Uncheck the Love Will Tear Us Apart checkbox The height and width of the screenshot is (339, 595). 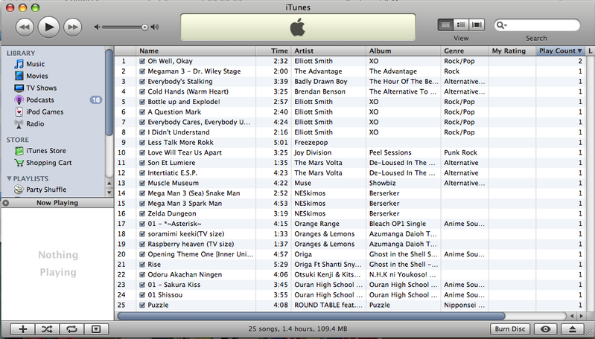click(x=142, y=152)
